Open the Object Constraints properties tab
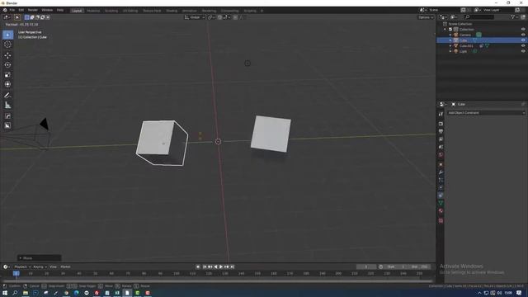Viewport: 528px width, 297px height. 441,196
